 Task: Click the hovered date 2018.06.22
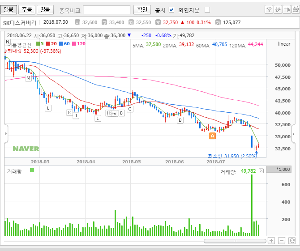(x=19, y=35)
